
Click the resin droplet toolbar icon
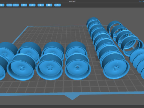click(x=41, y=5)
